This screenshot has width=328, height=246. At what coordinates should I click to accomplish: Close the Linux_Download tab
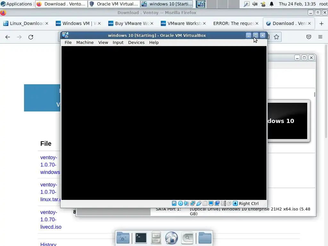click(x=47, y=23)
